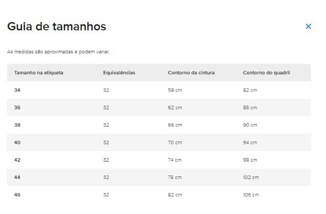Click the 106 cm hip measurement
Viewport: 326px width, 214px height.
[251, 195]
